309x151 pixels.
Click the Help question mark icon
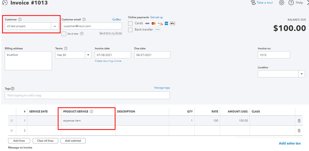(x=291, y=3)
